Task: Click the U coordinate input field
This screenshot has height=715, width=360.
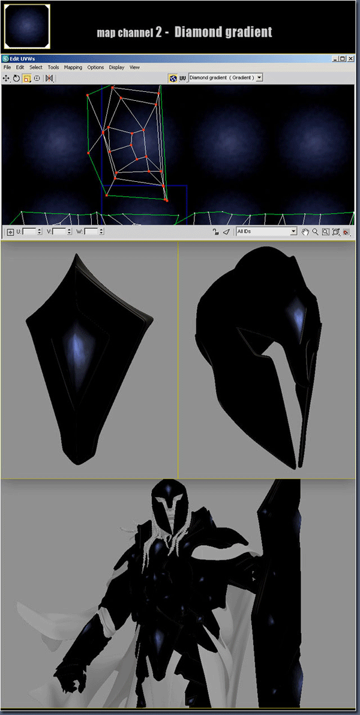Action: coord(29,232)
